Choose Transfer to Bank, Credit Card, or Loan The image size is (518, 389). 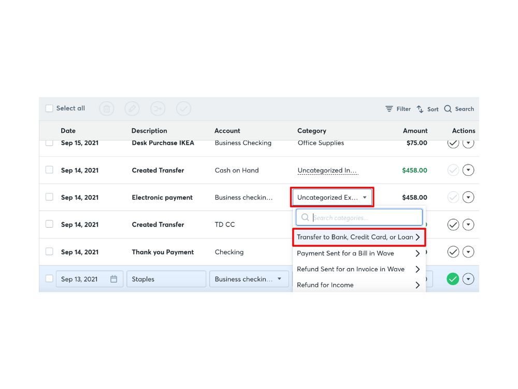tap(359, 237)
